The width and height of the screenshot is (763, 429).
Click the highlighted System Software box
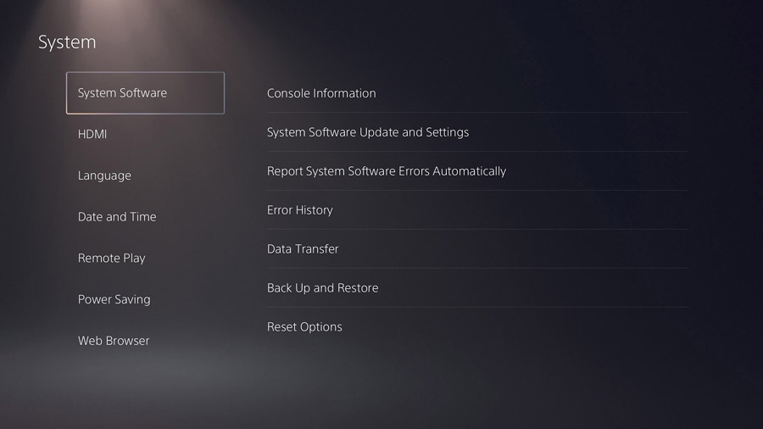145,93
